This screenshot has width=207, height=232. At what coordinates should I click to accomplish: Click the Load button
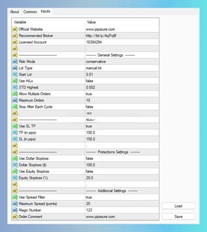coord(178,206)
